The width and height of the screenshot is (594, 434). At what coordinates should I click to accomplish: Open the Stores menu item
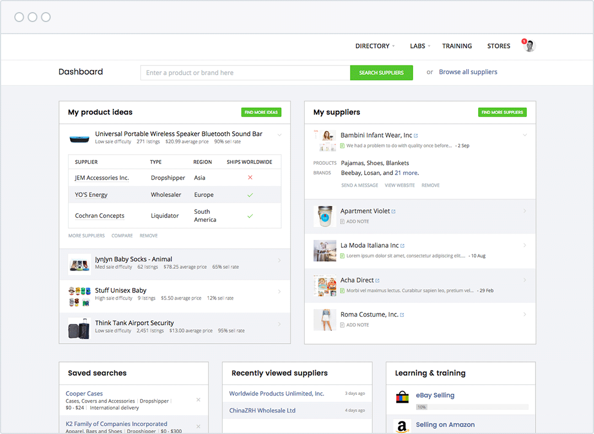coord(499,46)
